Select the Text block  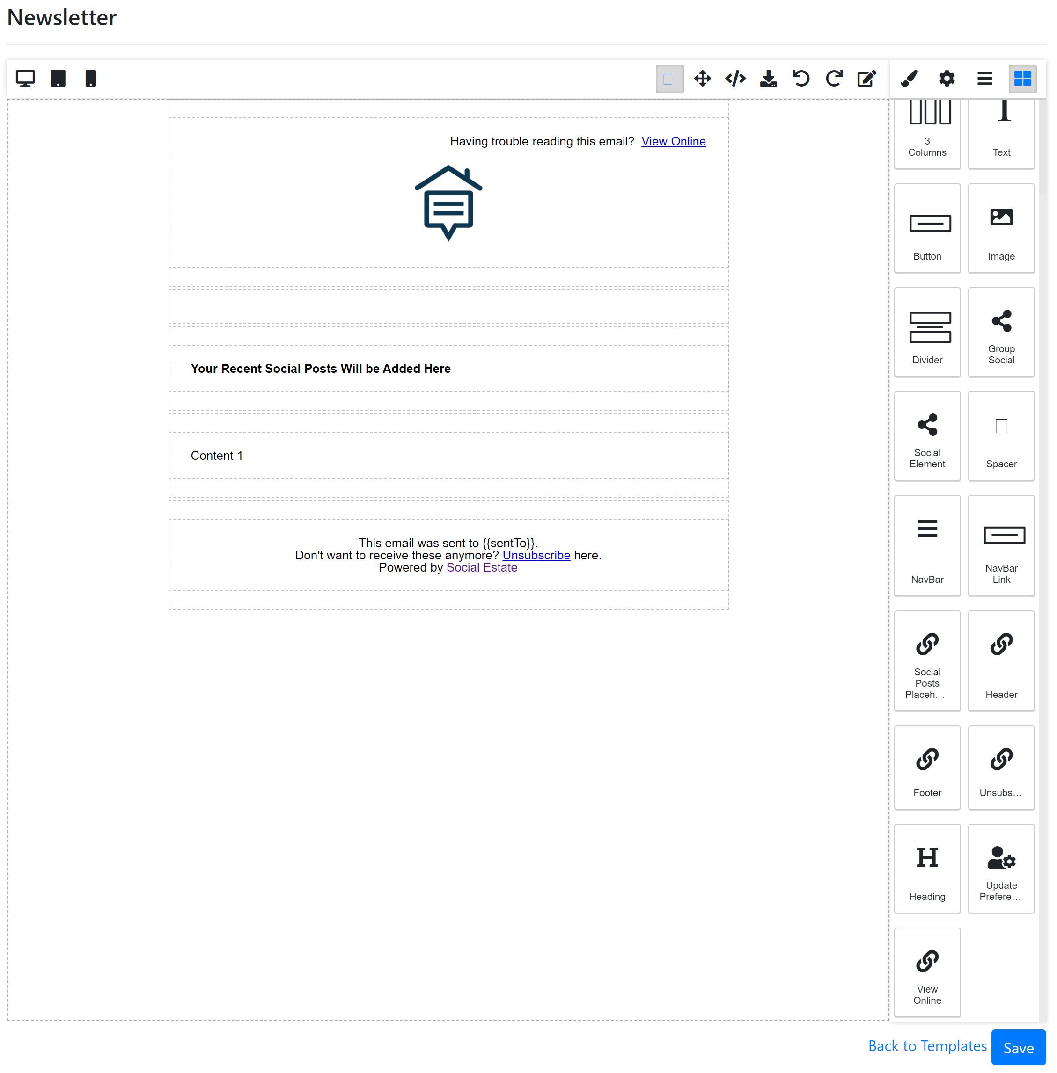click(1001, 134)
